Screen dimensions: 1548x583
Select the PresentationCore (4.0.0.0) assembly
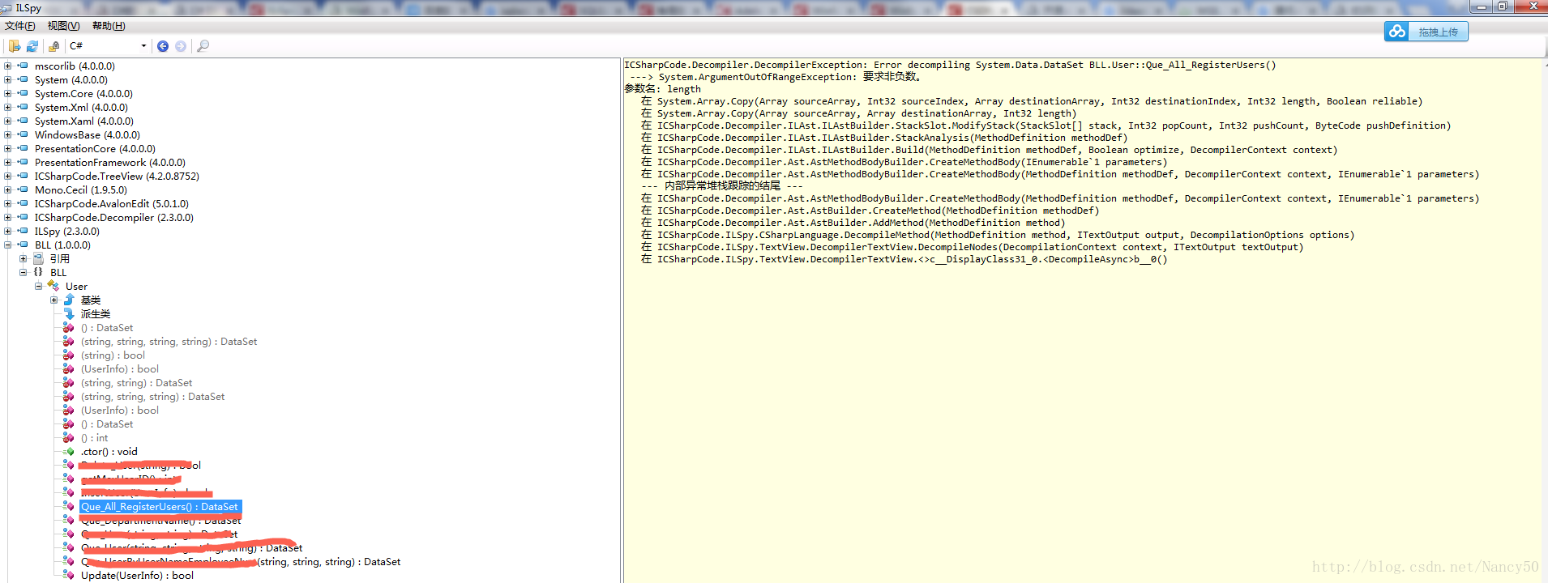pyautogui.click(x=95, y=149)
